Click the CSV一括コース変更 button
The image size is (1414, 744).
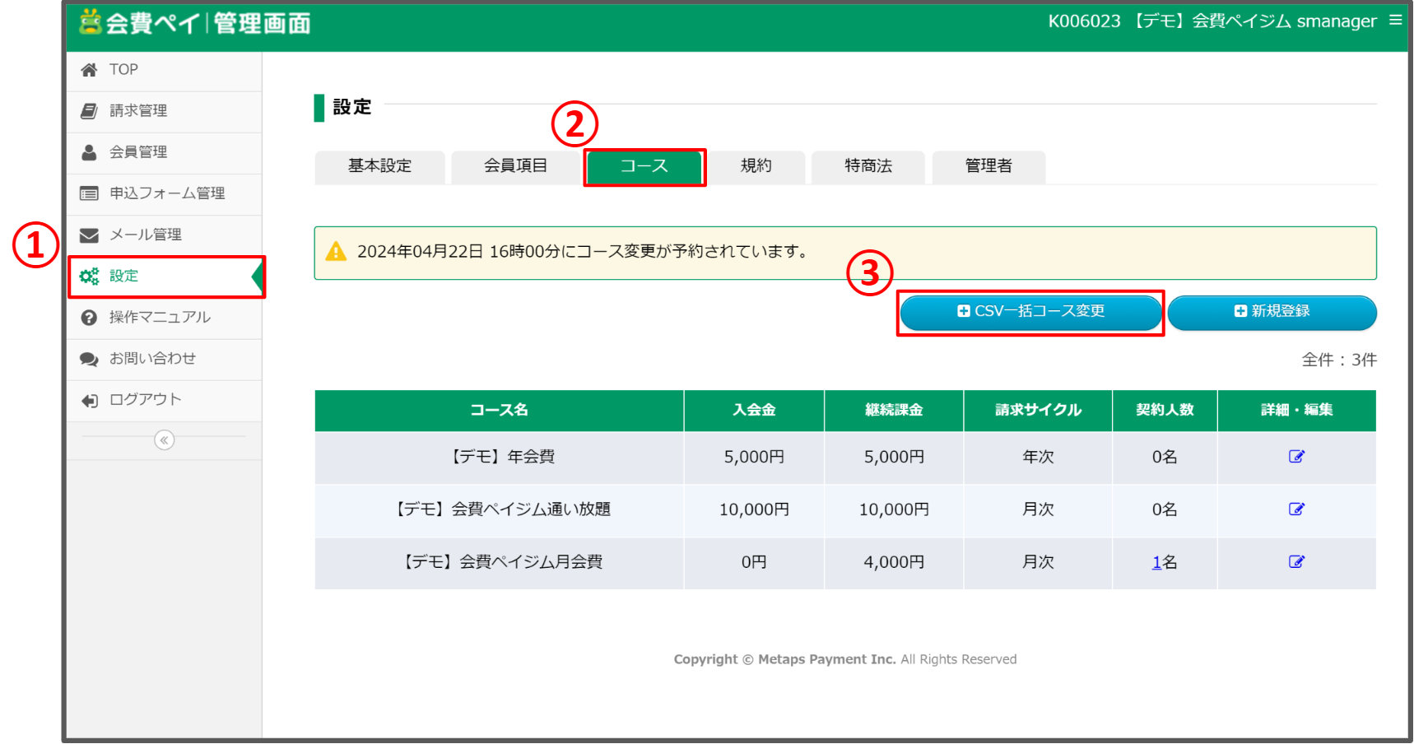click(x=1030, y=312)
